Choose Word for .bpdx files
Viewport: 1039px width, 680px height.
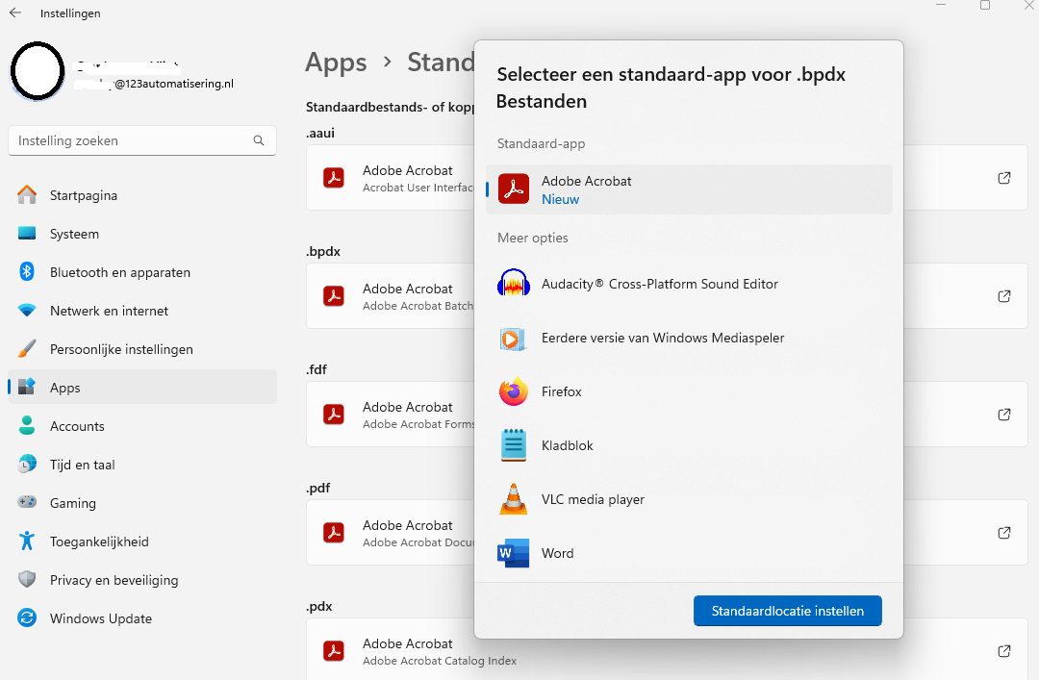tap(557, 553)
